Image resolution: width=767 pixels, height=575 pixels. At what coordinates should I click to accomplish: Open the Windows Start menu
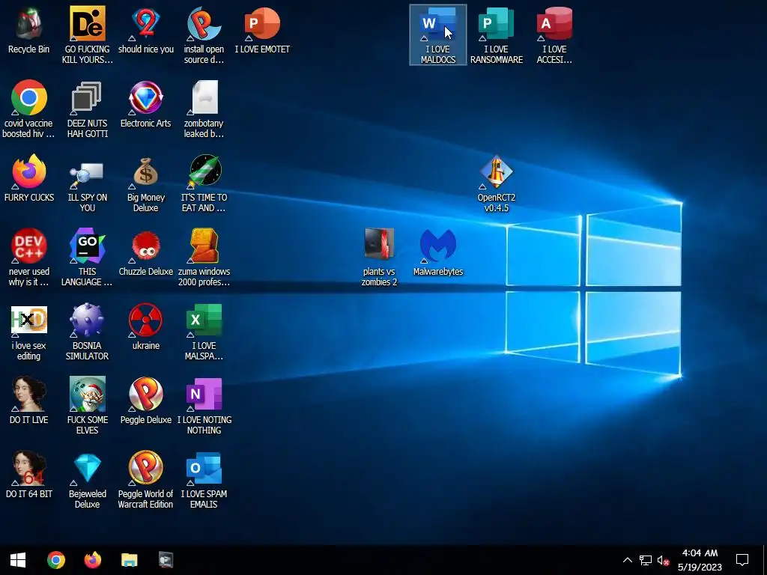click(x=18, y=560)
